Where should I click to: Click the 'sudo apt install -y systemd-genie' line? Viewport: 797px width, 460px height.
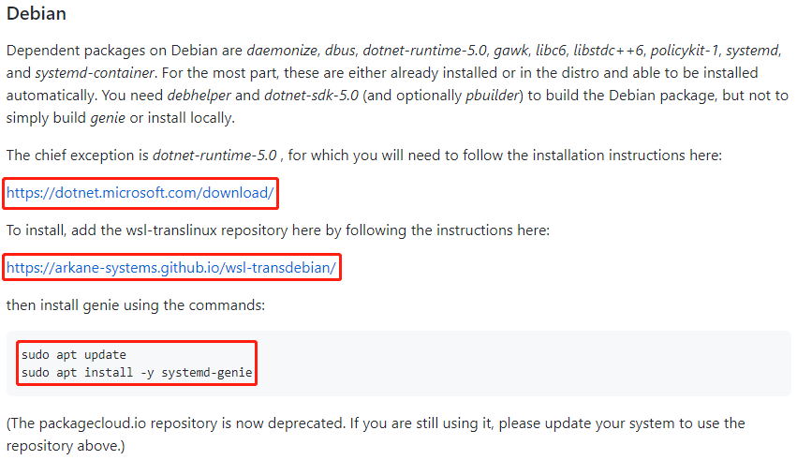[137, 373]
